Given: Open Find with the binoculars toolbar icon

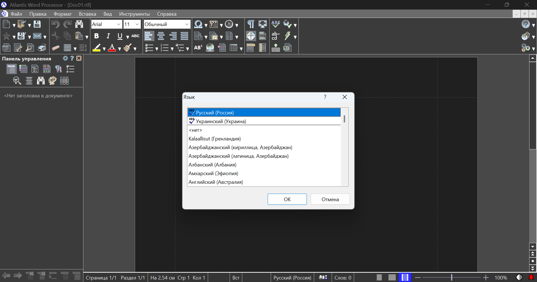Looking at the screenshot, I should pyautogui.click(x=79, y=24).
